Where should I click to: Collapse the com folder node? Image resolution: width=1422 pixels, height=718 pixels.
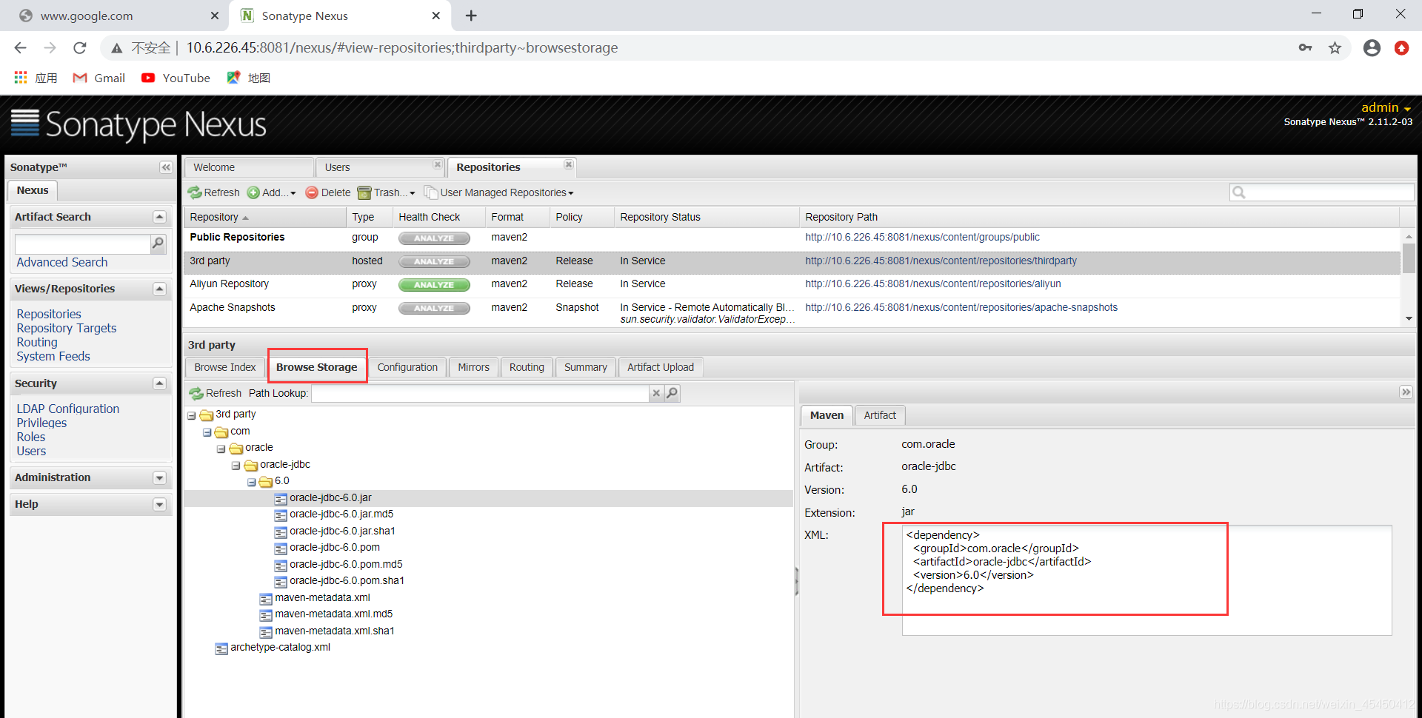coord(207,432)
